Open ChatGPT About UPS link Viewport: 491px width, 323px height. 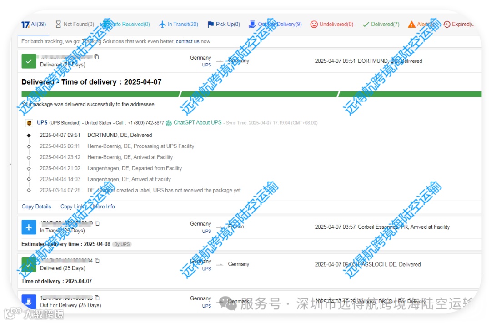click(x=198, y=122)
